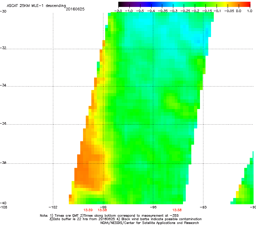Click the cyan section of the colorbar
This screenshot has height=225, width=256.
pos(175,4)
